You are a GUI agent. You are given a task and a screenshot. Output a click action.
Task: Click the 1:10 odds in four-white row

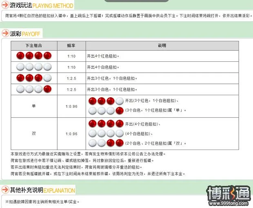click(71, 67)
